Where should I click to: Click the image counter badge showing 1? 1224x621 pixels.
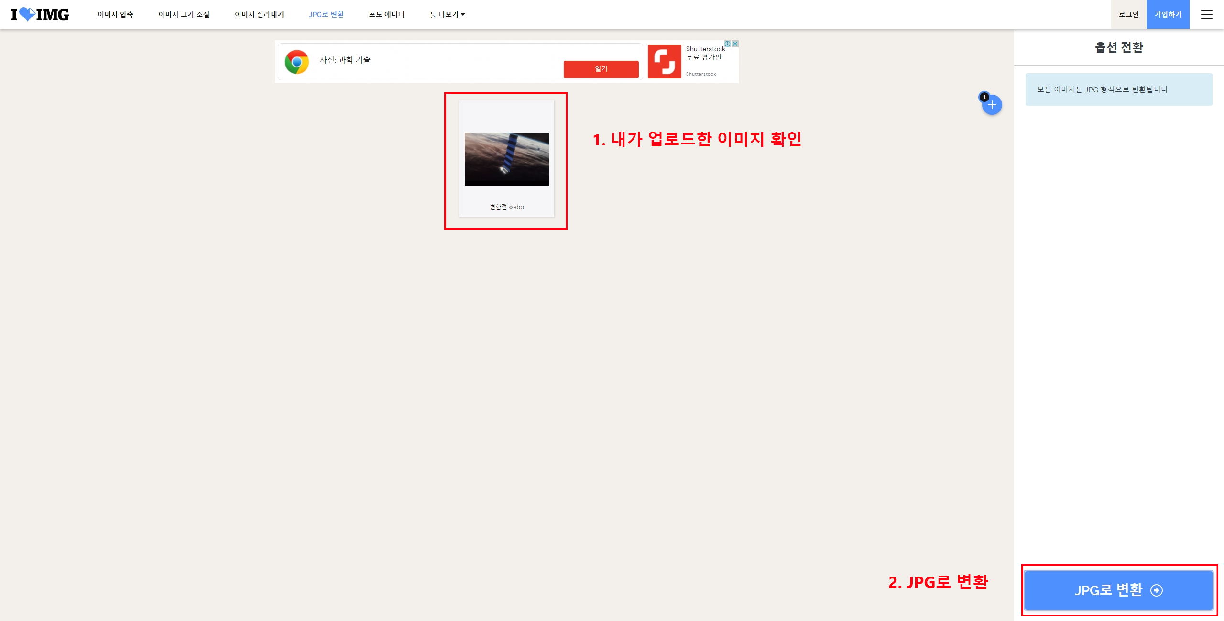click(984, 97)
